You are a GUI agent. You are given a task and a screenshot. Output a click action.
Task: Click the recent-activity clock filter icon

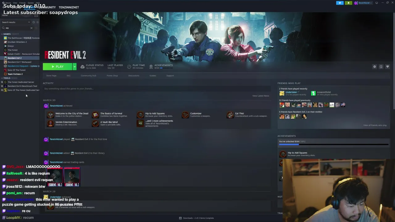coord(34,22)
